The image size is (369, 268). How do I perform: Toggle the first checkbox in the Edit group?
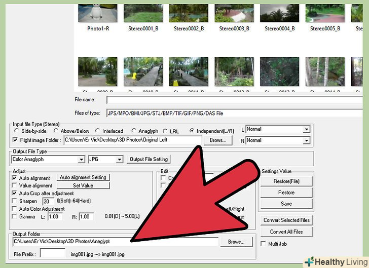163,178
